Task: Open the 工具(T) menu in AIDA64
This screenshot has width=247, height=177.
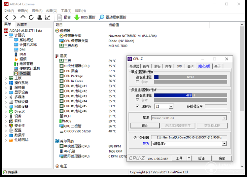Action: click(x=66, y=11)
